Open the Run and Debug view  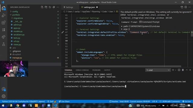(4, 15)
